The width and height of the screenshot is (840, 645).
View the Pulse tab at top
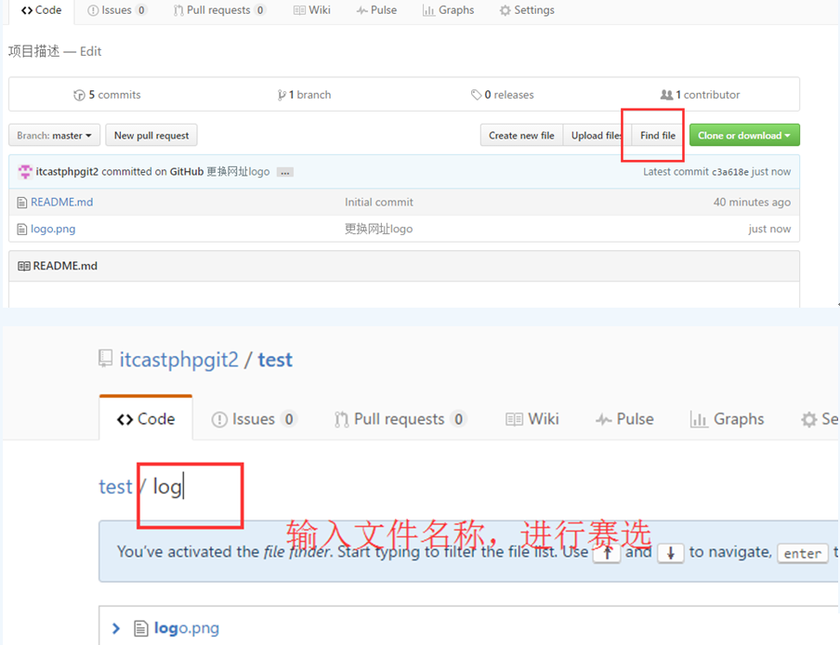tap(376, 10)
